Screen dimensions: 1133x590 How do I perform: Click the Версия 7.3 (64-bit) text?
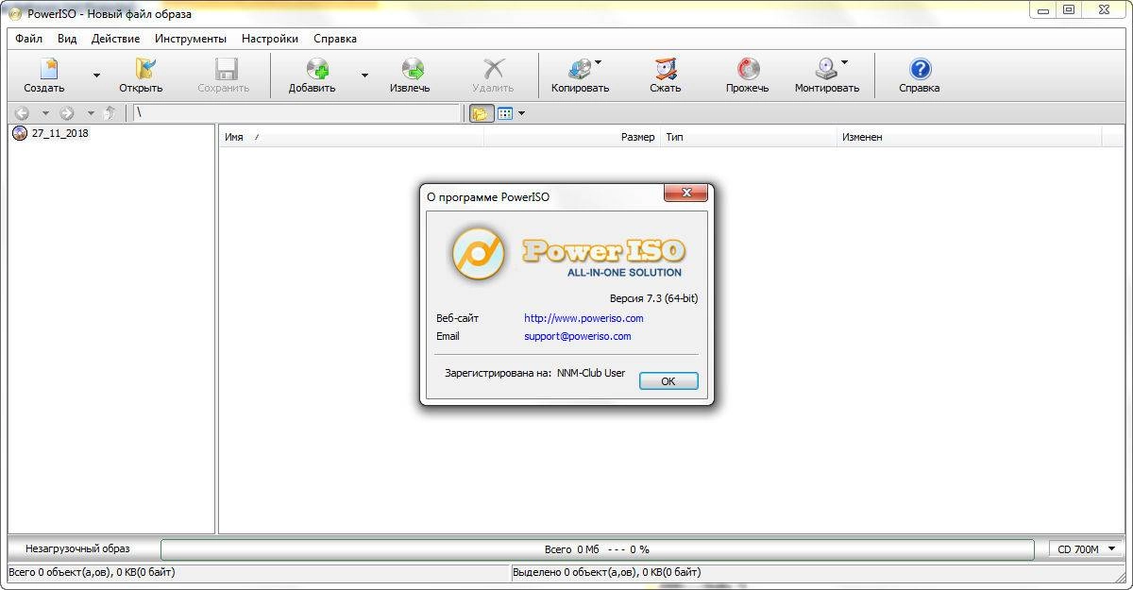point(653,298)
